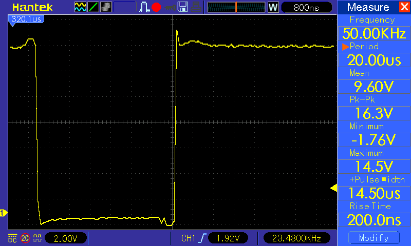This screenshot has height=246, width=411.
Task: Click the 14.50us pulse width value
Action: point(374,193)
